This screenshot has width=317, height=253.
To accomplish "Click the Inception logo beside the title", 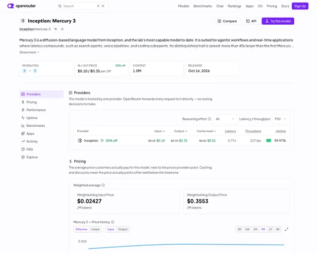I will (23, 21).
